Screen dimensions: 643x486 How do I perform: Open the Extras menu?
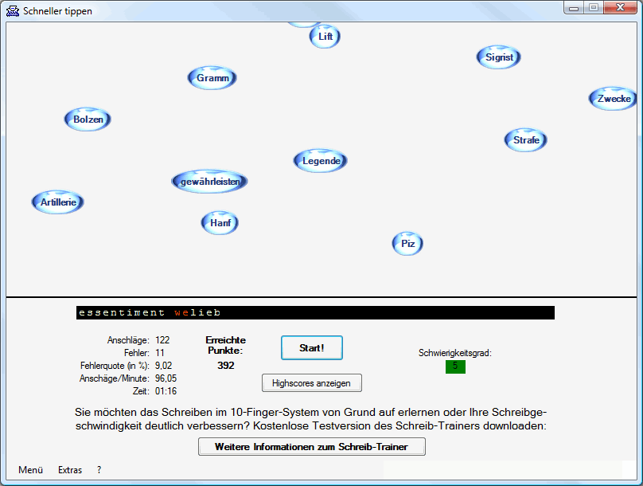click(70, 470)
